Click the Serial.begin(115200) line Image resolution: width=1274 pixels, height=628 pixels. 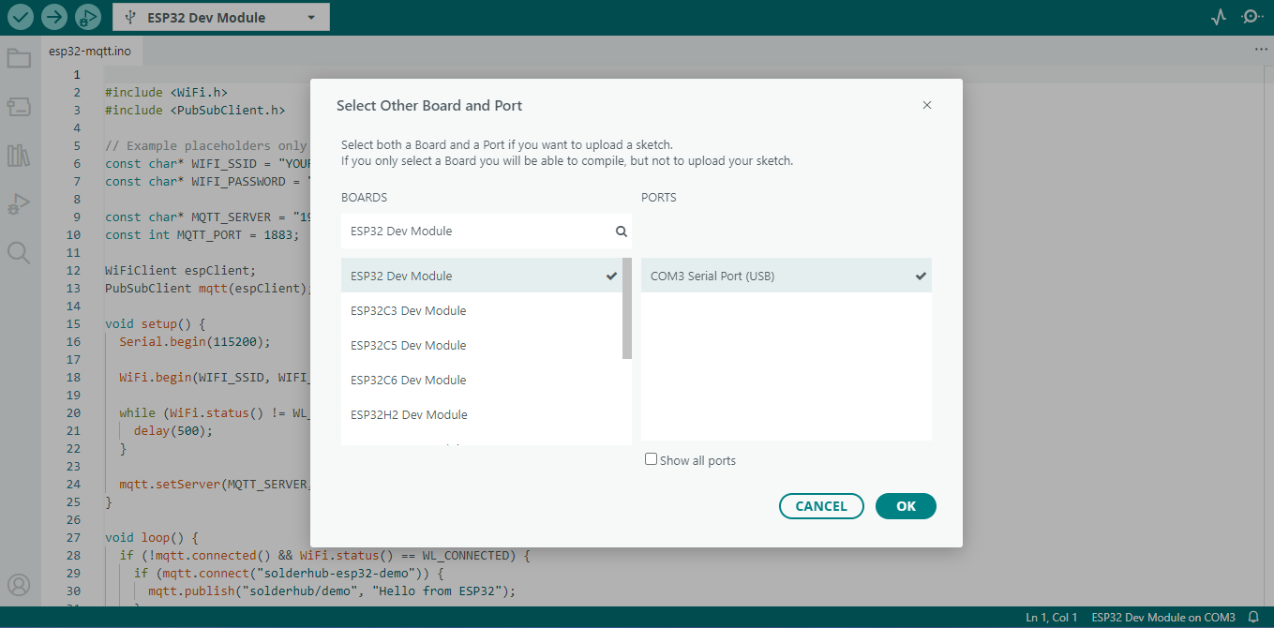tap(195, 341)
